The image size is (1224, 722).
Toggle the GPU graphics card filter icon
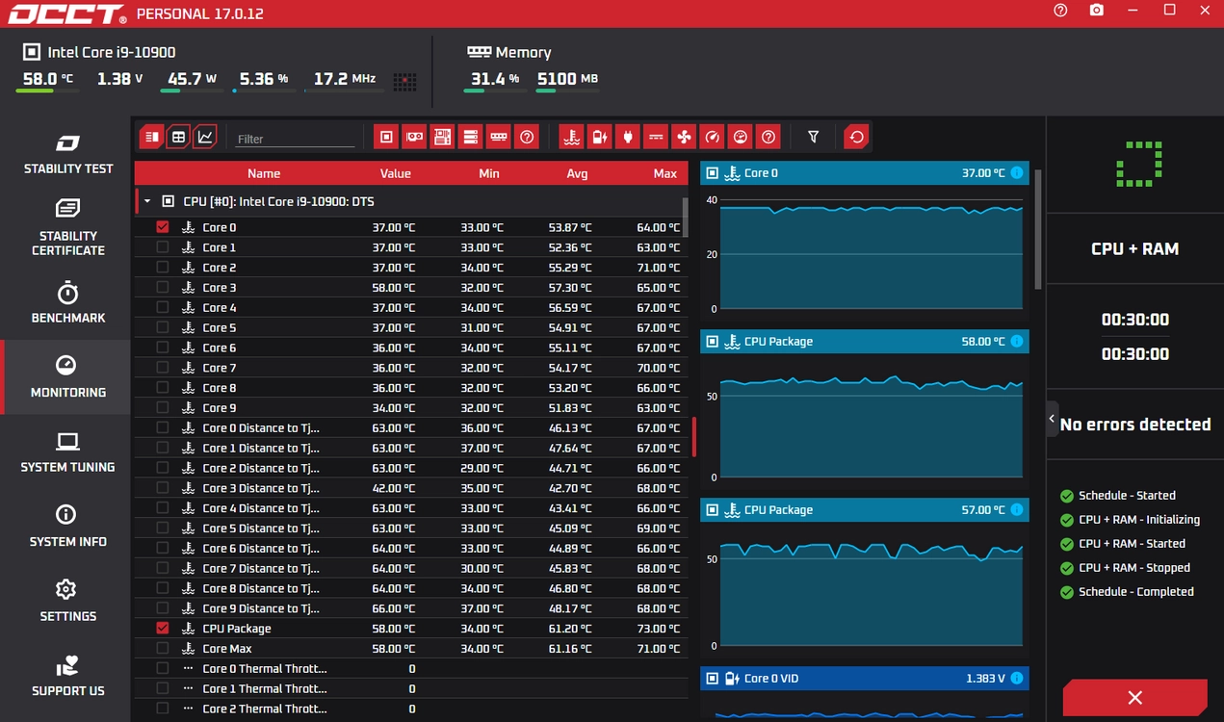pos(414,138)
